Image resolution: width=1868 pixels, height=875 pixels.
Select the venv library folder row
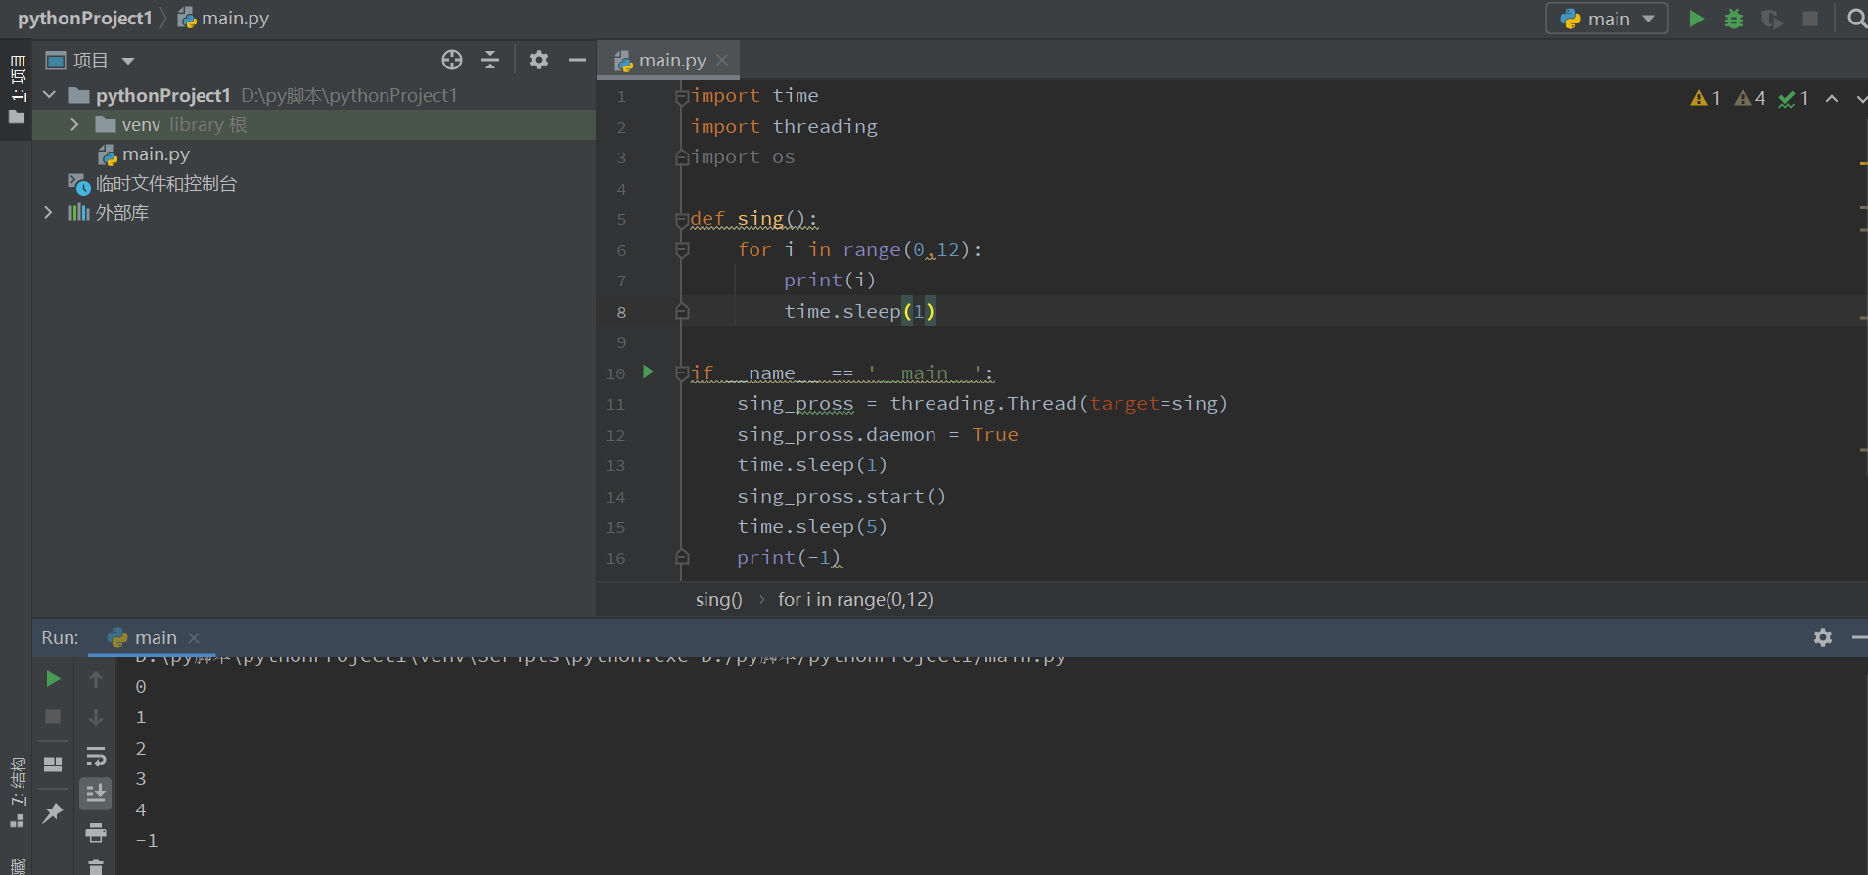point(314,124)
